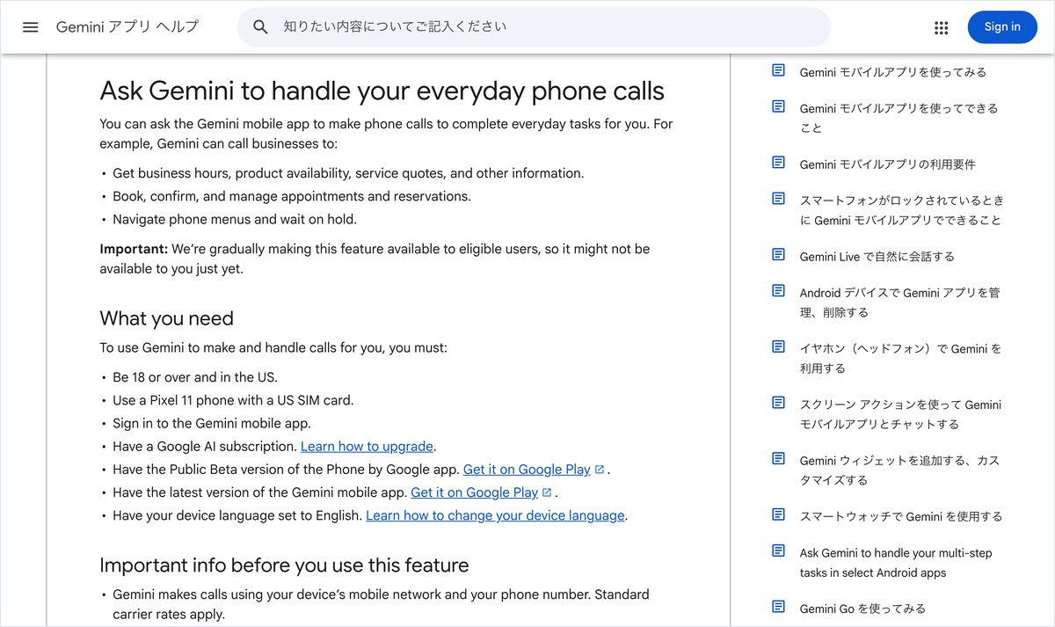Click bullet Get business hours, product availability
The width and height of the screenshot is (1055, 627).
tap(348, 174)
